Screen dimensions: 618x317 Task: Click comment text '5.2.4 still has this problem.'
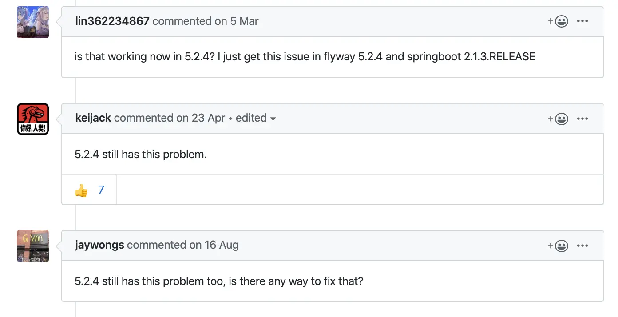coord(141,154)
